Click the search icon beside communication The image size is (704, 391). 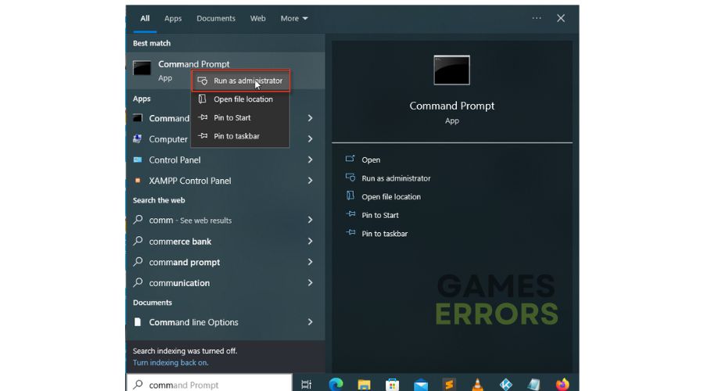138,282
